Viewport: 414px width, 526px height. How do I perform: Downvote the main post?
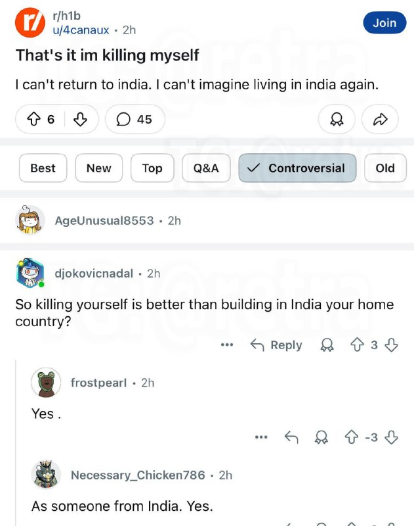tap(80, 119)
